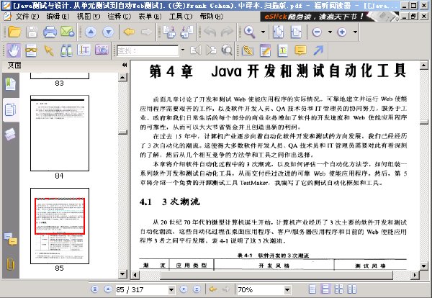Image resolution: width=432 pixels, height=298 pixels.
Task: Print the document with the printer icon
Action: [x=50, y=32]
